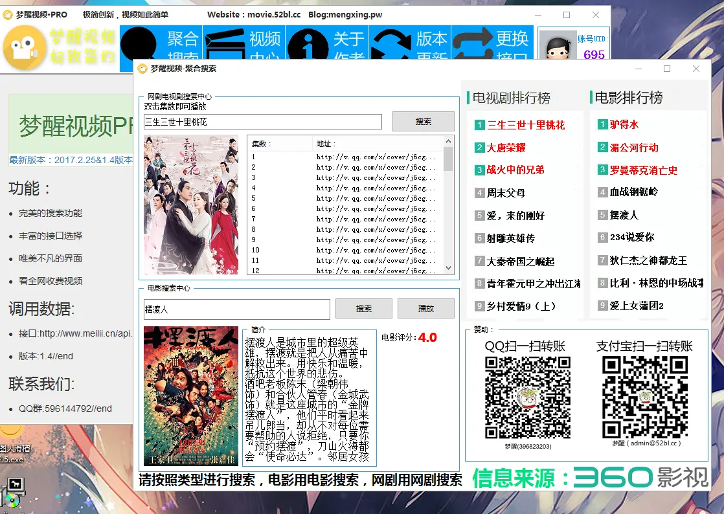Click the movie search 搜索 button
Image resolution: width=724 pixels, height=514 pixels.
pos(363,309)
